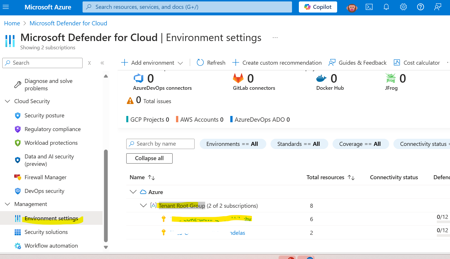The width and height of the screenshot is (450, 259).
Task: Click Create custom recommendation
Action: [277, 63]
